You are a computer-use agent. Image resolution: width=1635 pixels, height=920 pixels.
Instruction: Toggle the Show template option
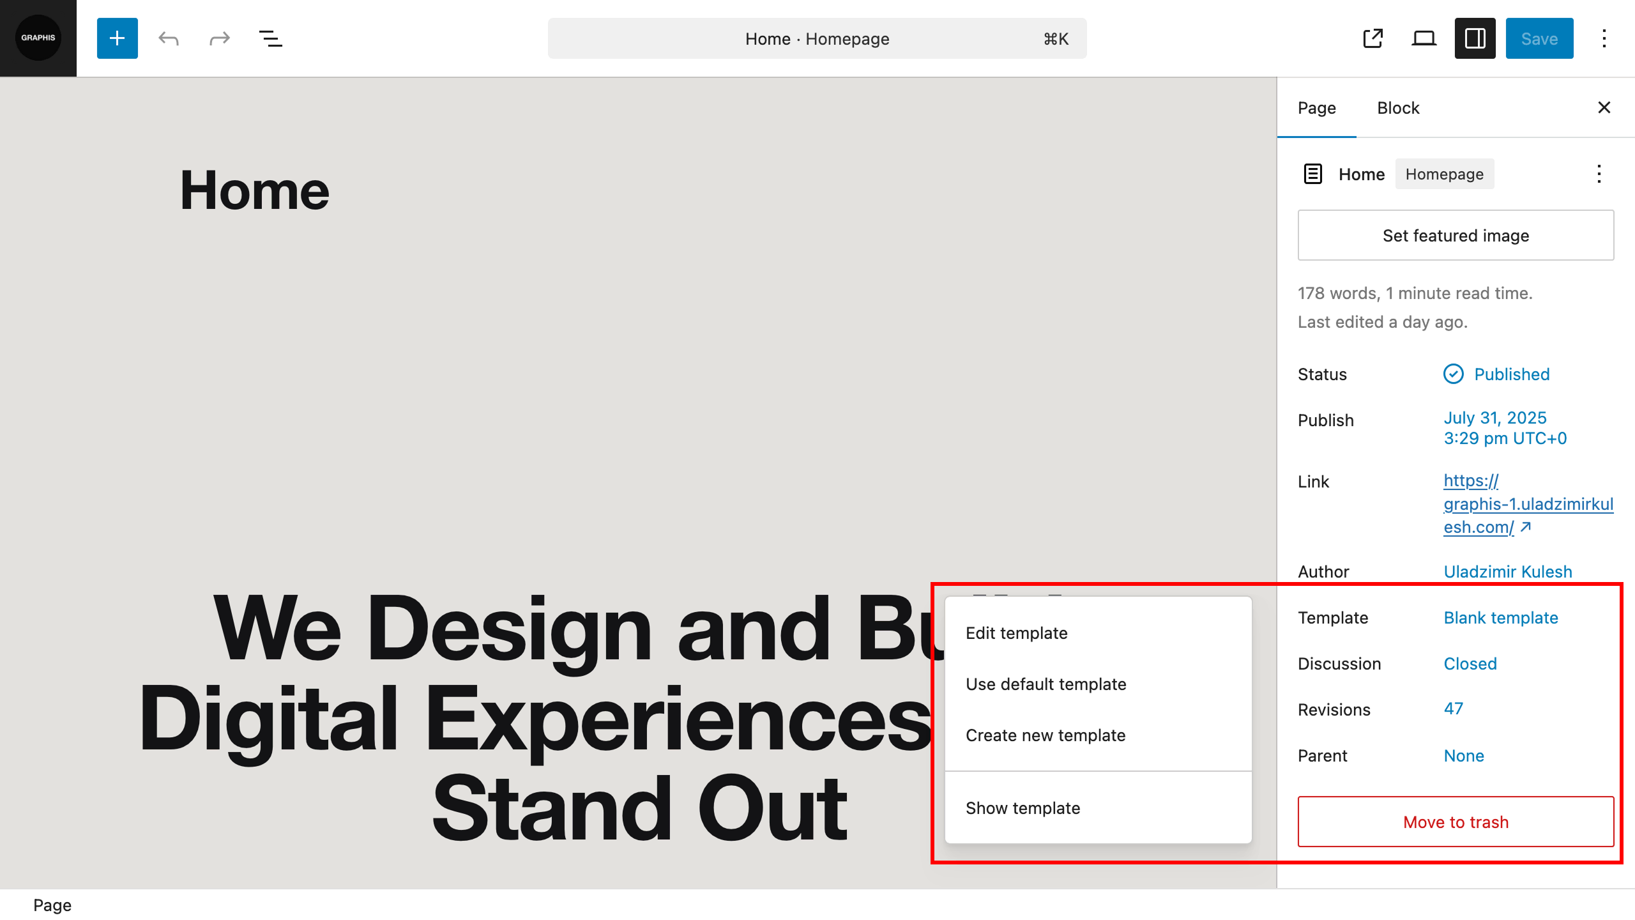pos(1023,808)
